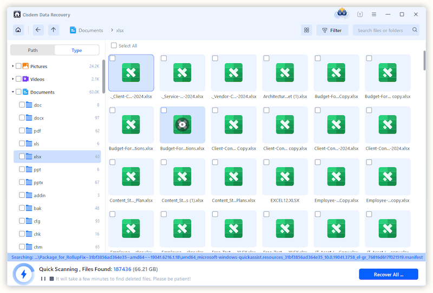Go to the home screen icon
The image size is (433, 293).
(x=18, y=30)
